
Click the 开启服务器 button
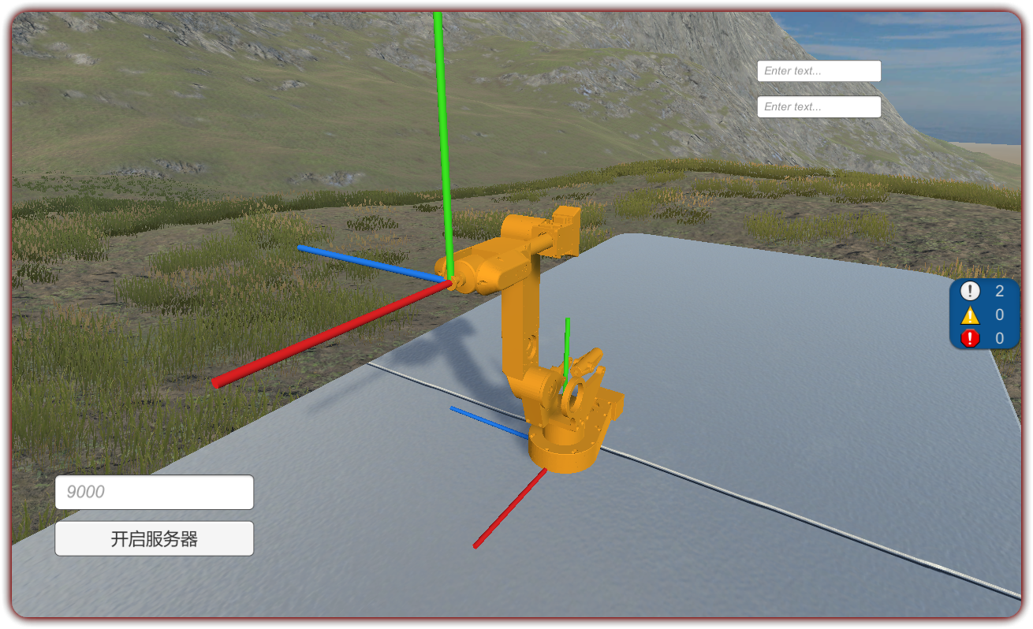point(155,539)
